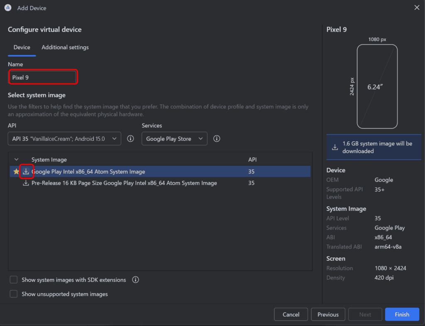
Task: Click the Google Play services value in summary
Action: coord(389,228)
